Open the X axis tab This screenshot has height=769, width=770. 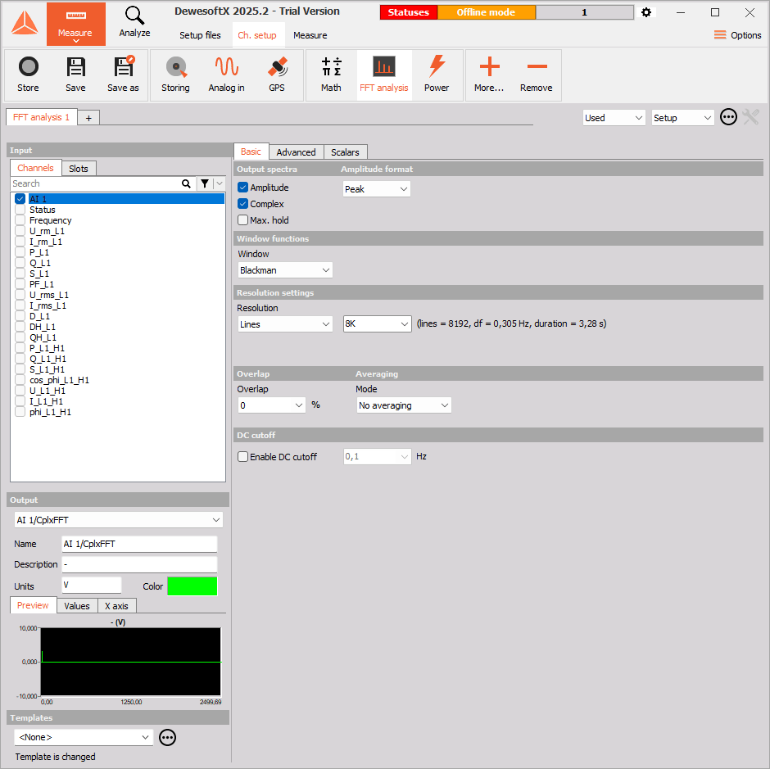(x=116, y=606)
